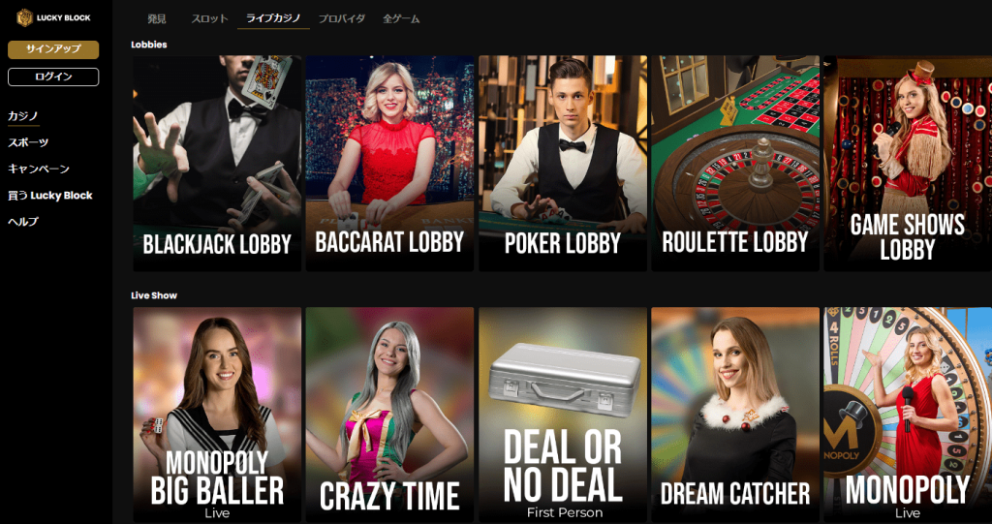
Task: Click the サインアップ sign-up button
Action: click(x=53, y=49)
